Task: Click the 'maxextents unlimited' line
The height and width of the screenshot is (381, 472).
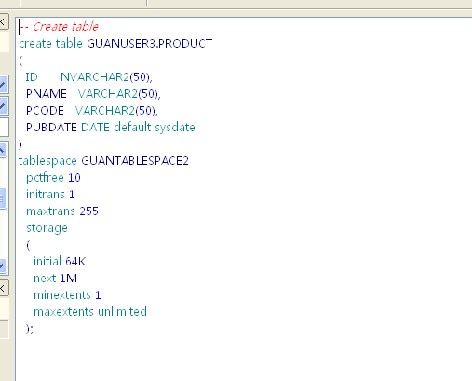Action: 90,312
